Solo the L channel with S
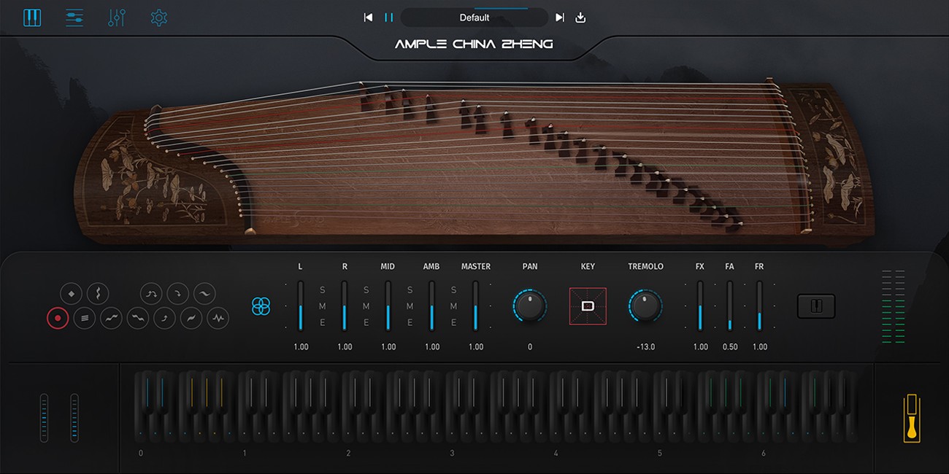Screen dimensions: 949x474 (323, 290)
